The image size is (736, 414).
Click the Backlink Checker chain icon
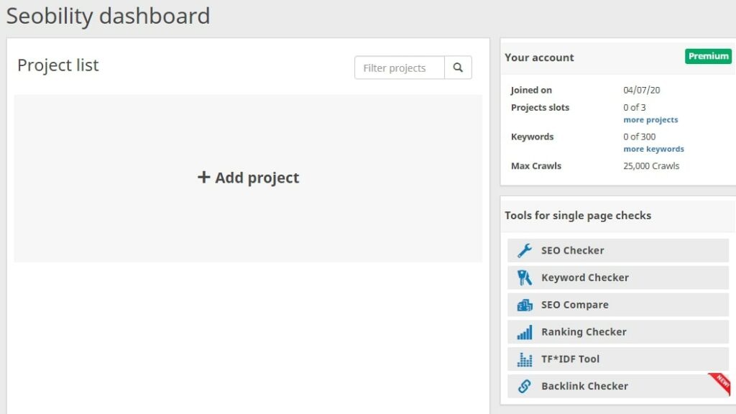pyautogui.click(x=524, y=386)
